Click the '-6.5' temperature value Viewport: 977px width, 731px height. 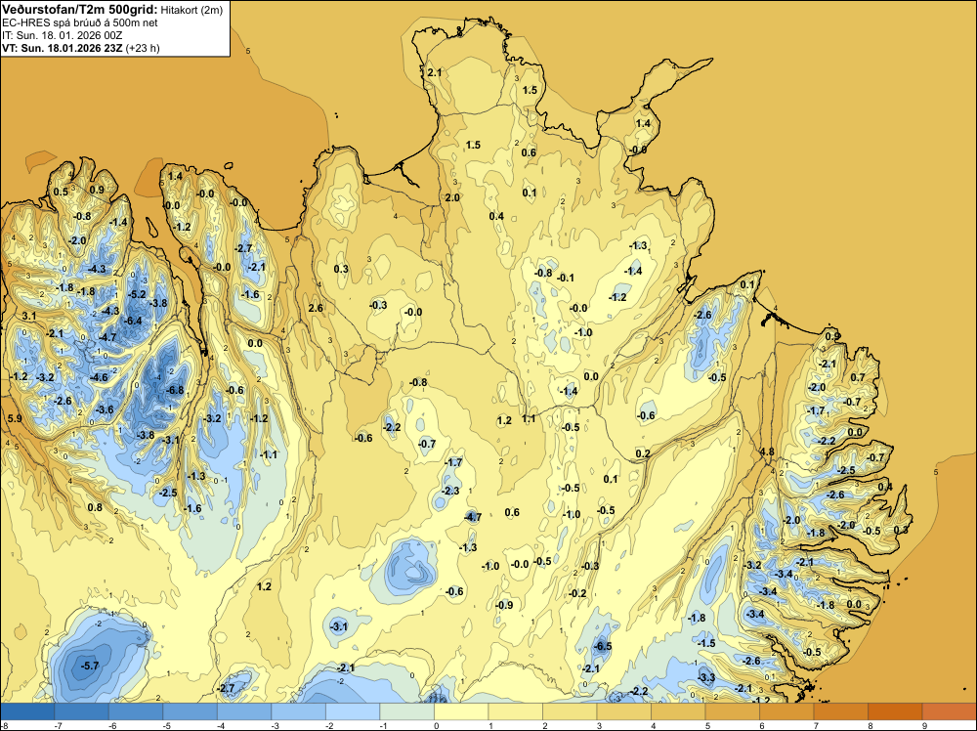tap(602, 646)
